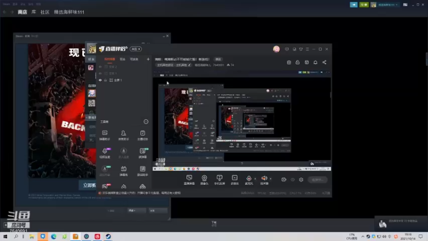Screen dimensions: 428x241
Task: Open the danmaku assistant tool in toolbox
Action: [104, 135]
